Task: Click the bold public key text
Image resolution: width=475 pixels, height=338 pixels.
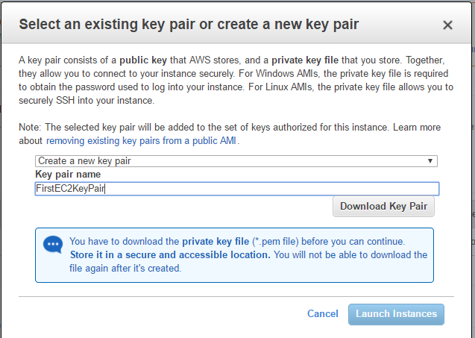Action: (x=143, y=60)
